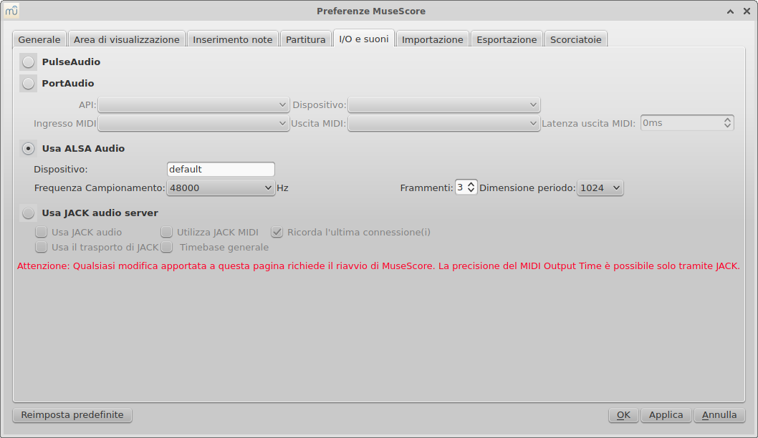Viewport: 758px width, 438px height.
Task: Select the PulseAudio radio button
Action: coord(28,62)
